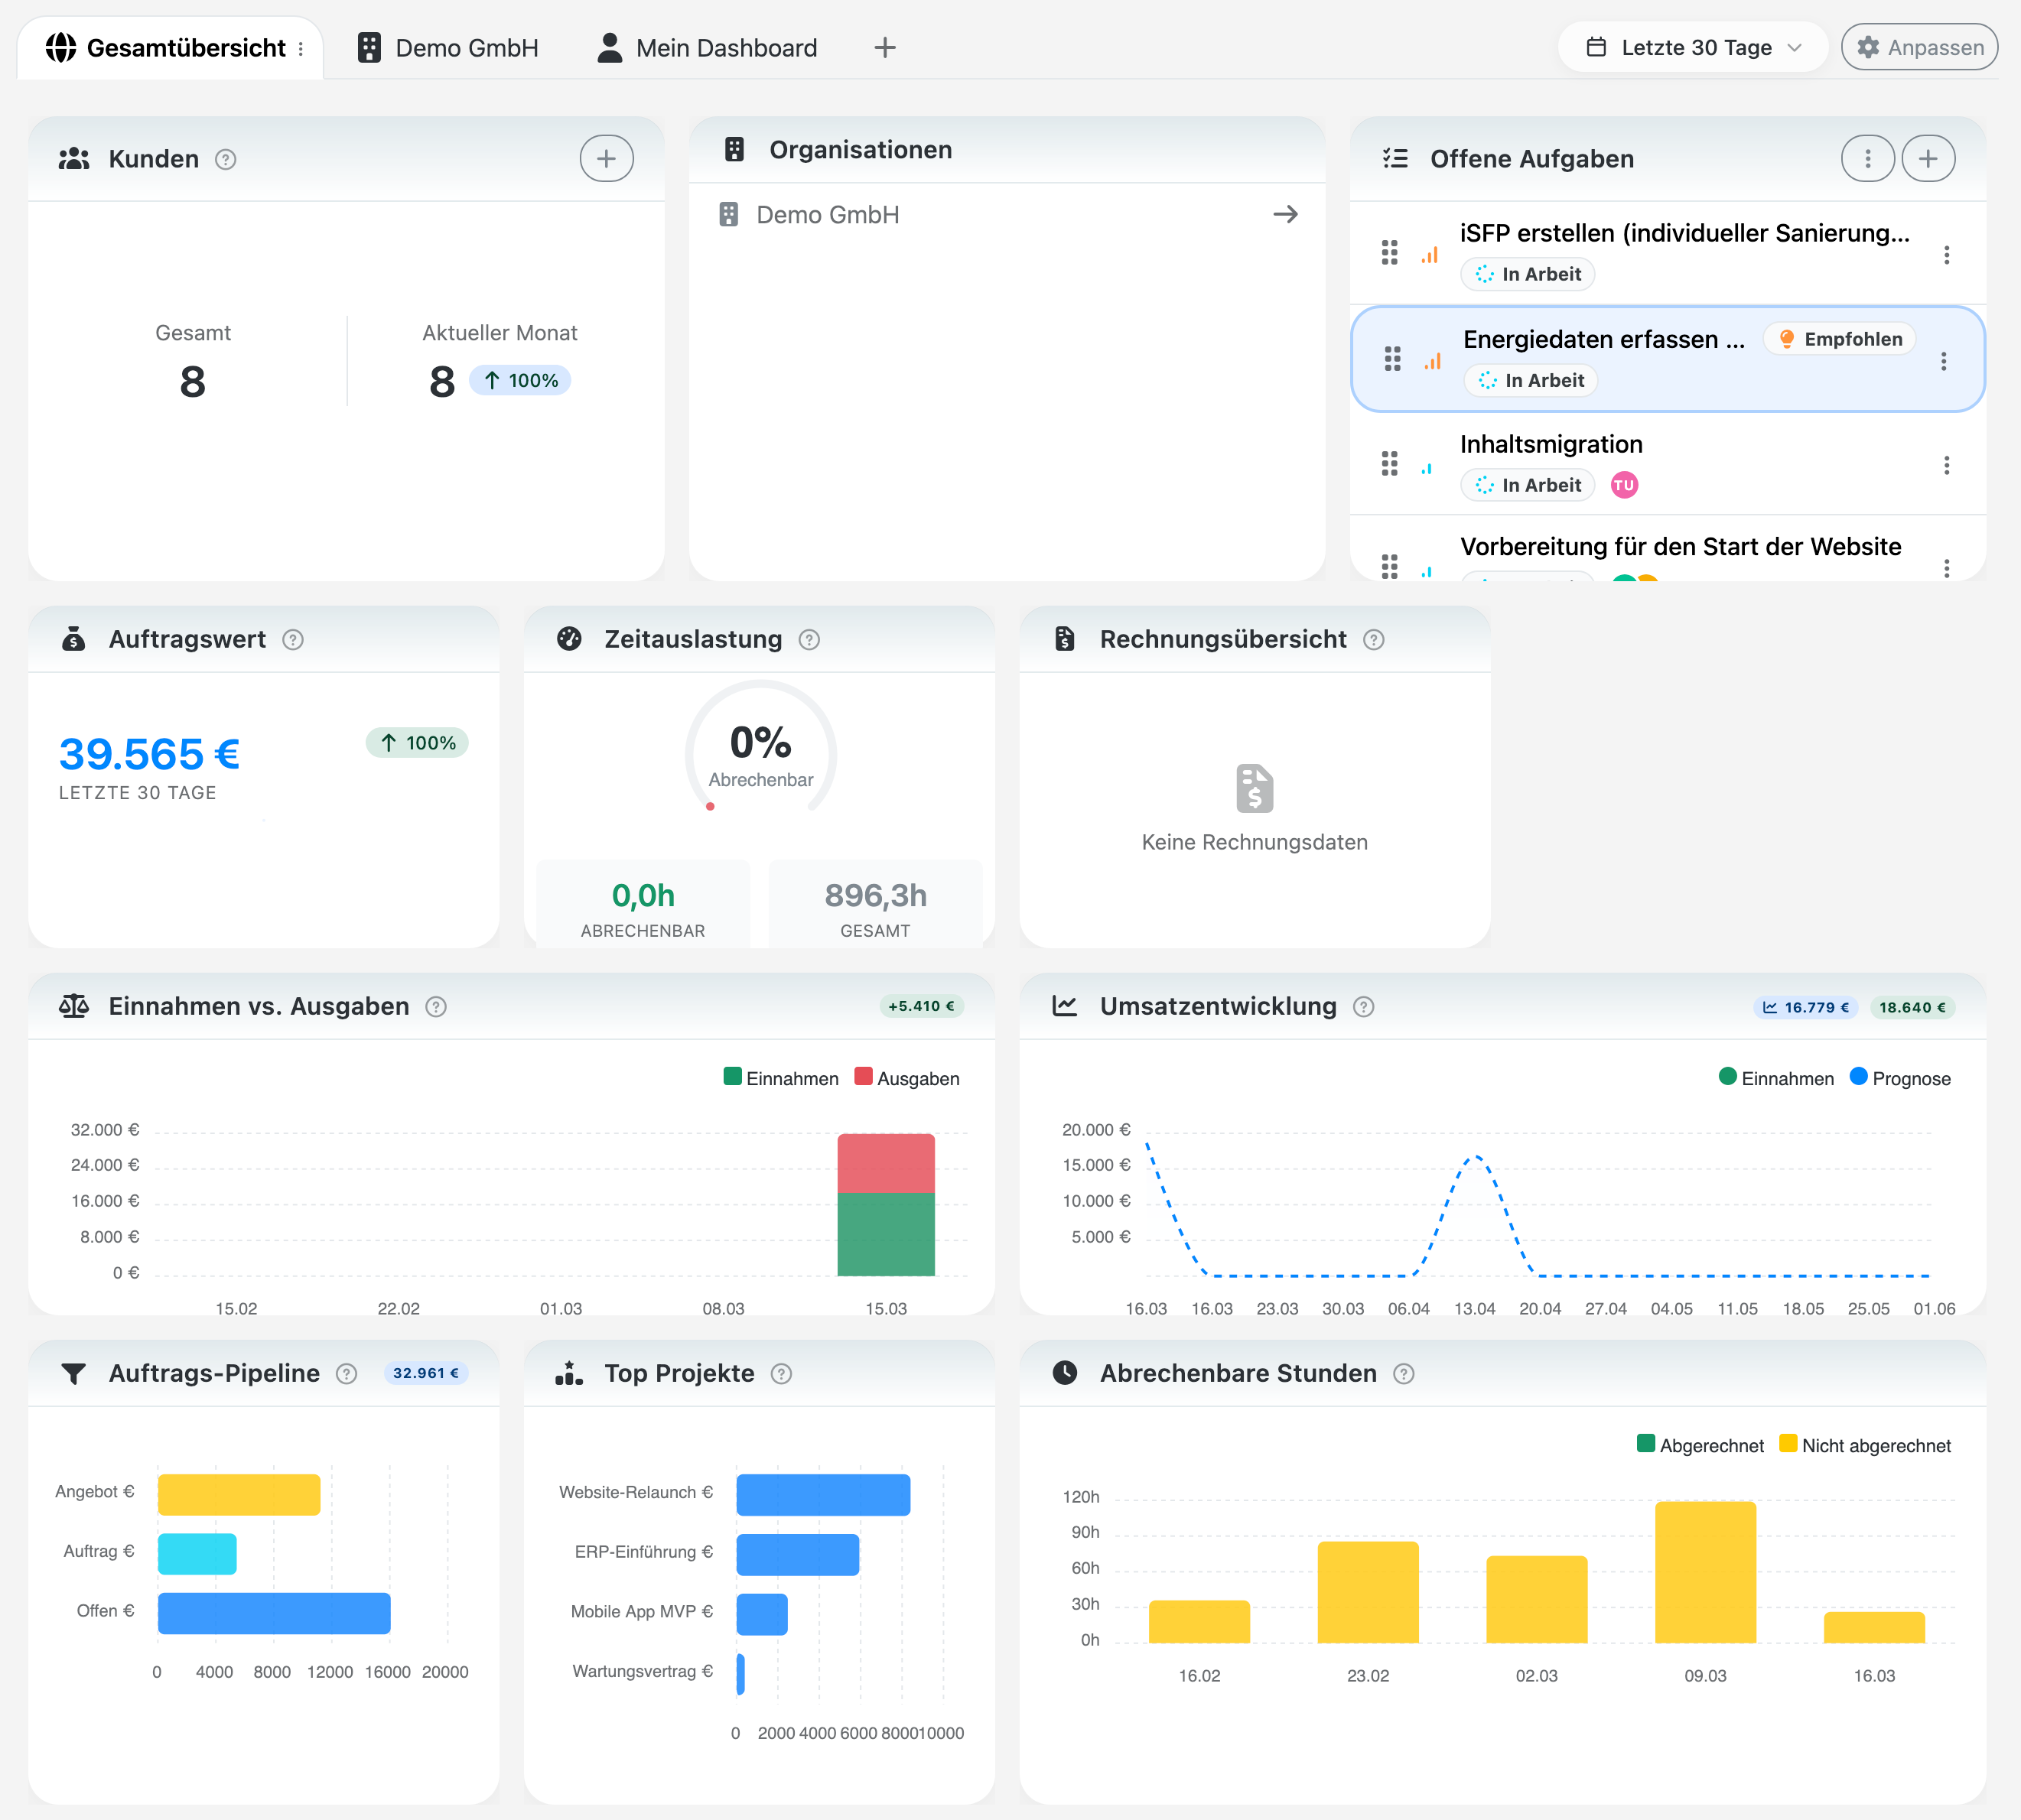
Task: Click the Zeitauslastung palette icon
Action: click(x=571, y=639)
